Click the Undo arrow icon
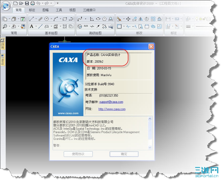The height and width of the screenshot is (180, 221). pos(38,3)
